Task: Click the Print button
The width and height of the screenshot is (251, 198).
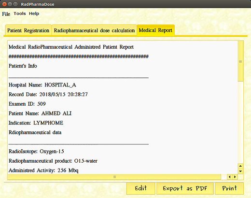Action: point(229,188)
